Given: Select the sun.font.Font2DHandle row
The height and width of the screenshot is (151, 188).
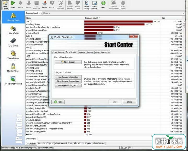Looking at the screenshot, I should 104,126.
